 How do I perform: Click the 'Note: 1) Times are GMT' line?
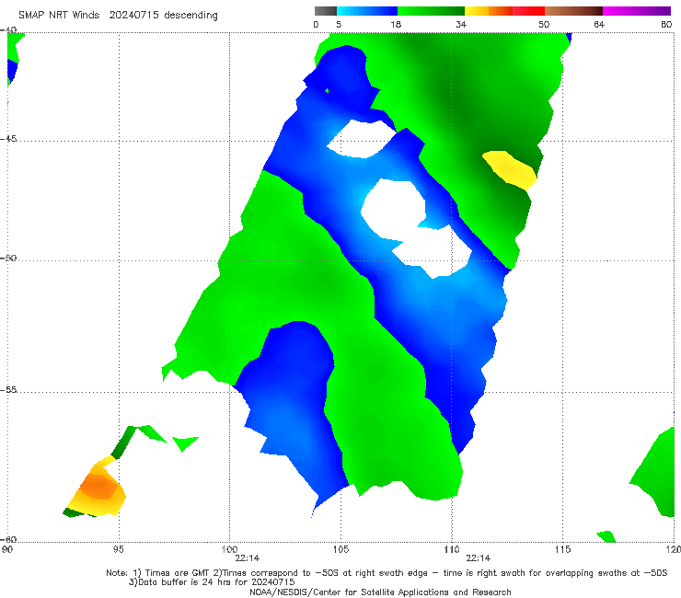387,573
